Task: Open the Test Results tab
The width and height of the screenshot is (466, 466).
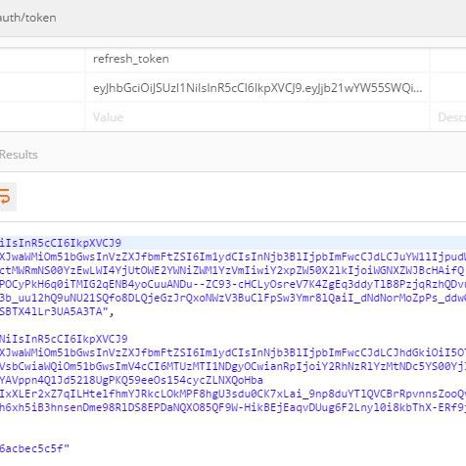Action: pyautogui.click(x=19, y=155)
